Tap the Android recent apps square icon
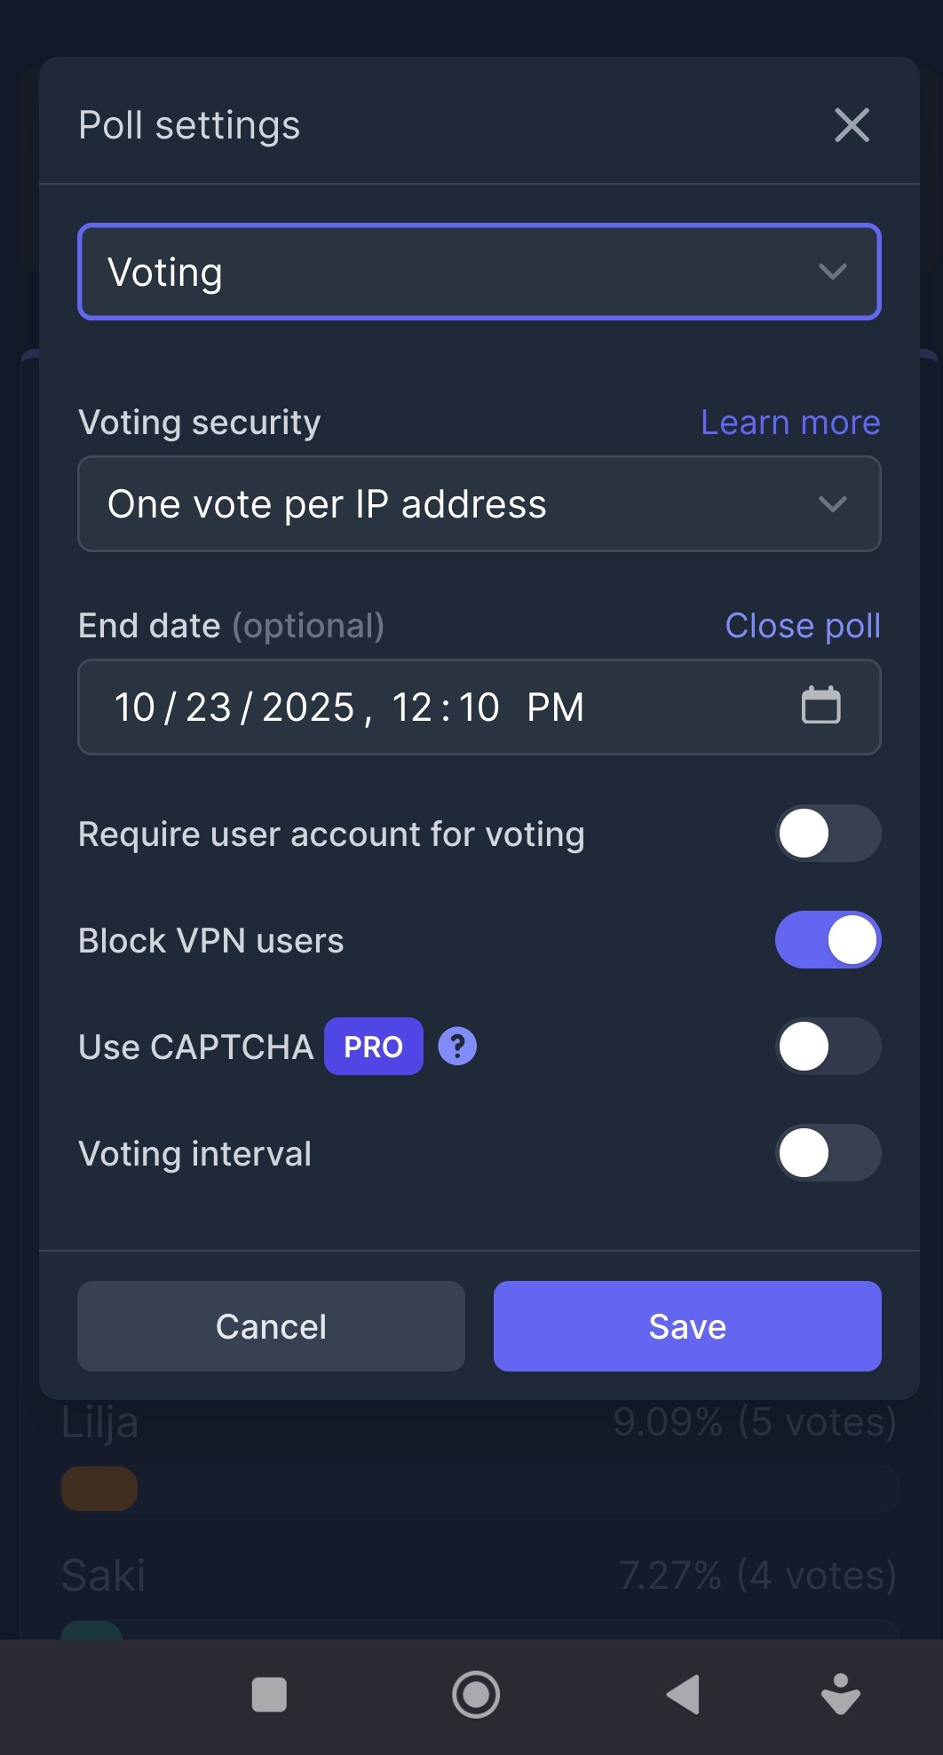The height and width of the screenshot is (1755, 943). point(269,1694)
